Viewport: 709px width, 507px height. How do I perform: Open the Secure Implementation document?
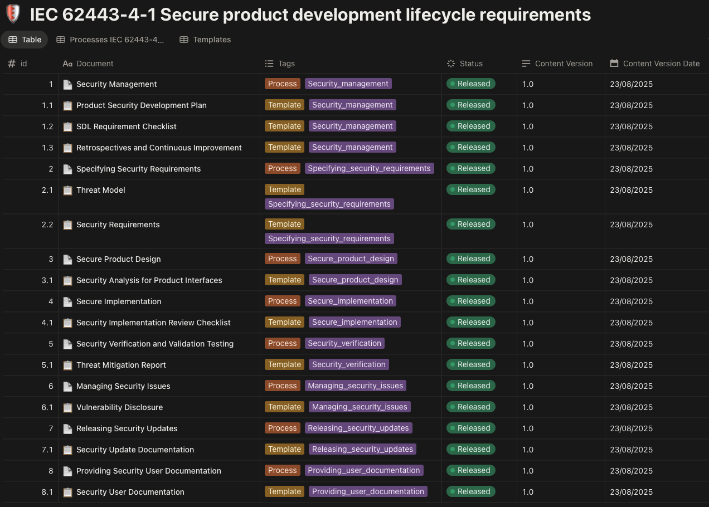click(119, 301)
